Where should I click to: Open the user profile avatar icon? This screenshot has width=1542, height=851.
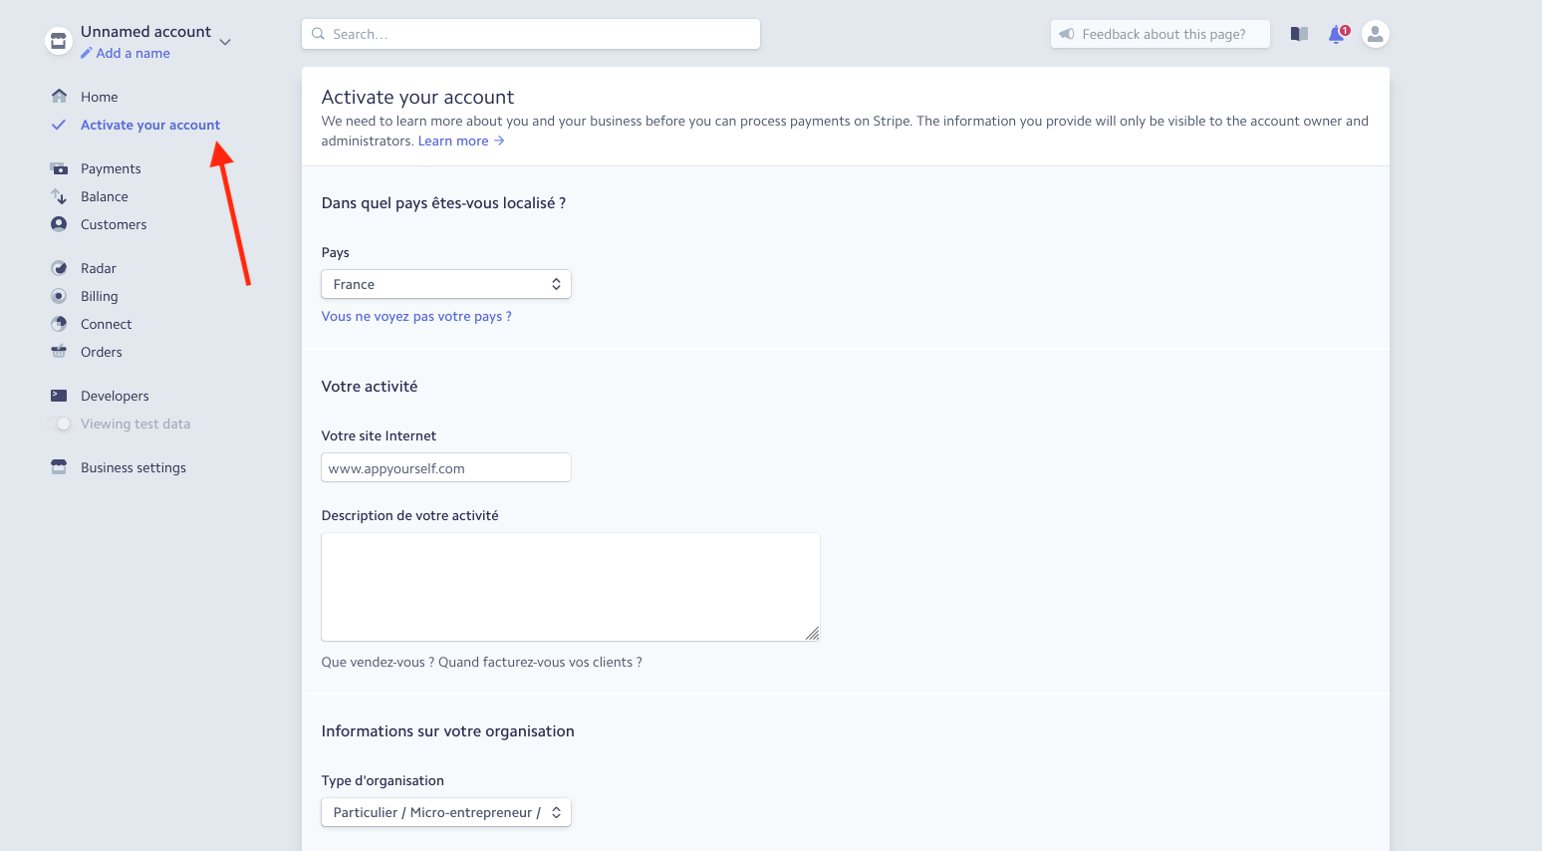pos(1375,34)
